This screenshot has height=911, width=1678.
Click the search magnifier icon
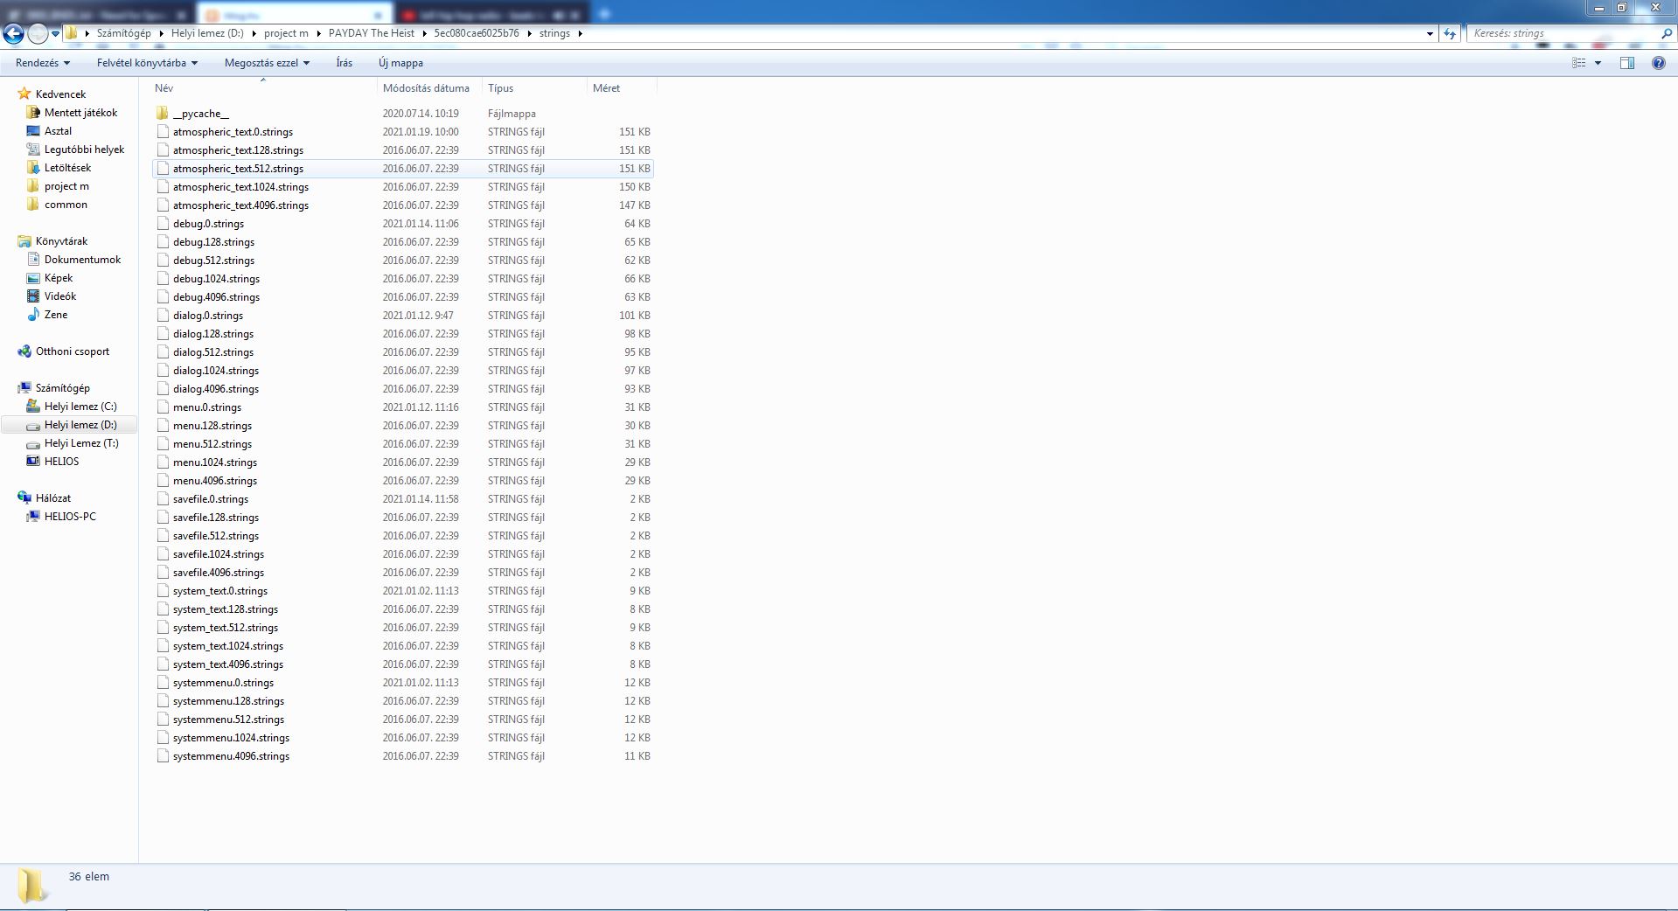[x=1666, y=34]
